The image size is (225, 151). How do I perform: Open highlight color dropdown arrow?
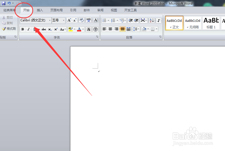click(x=75, y=29)
